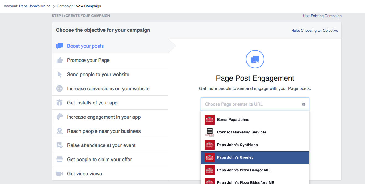365x184 pixels.
Task: Click the cursor icon for Send people to website
Action: (x=60, y=75)
